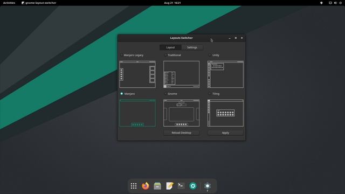Open the green Manjaro app in dock
The image size is (345, 194).
[193, 186]
